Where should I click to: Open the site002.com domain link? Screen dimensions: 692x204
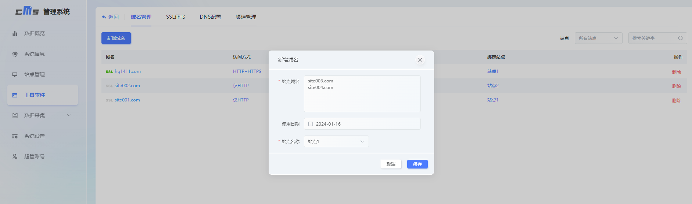pos(127,86)
